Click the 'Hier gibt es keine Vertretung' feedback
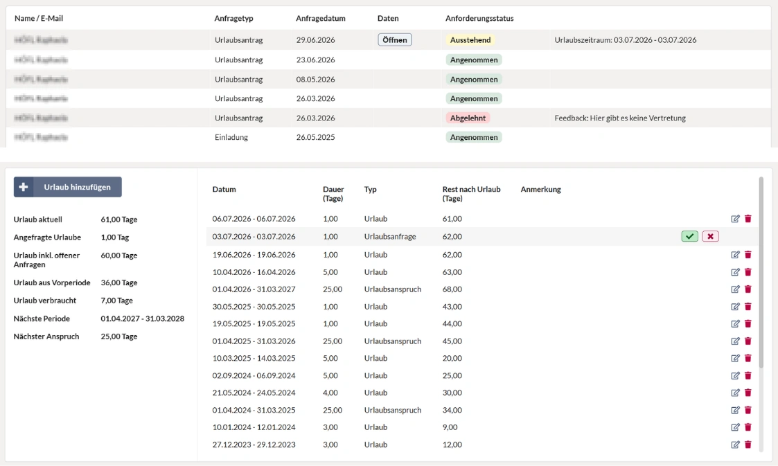 [x=637, y=118]
